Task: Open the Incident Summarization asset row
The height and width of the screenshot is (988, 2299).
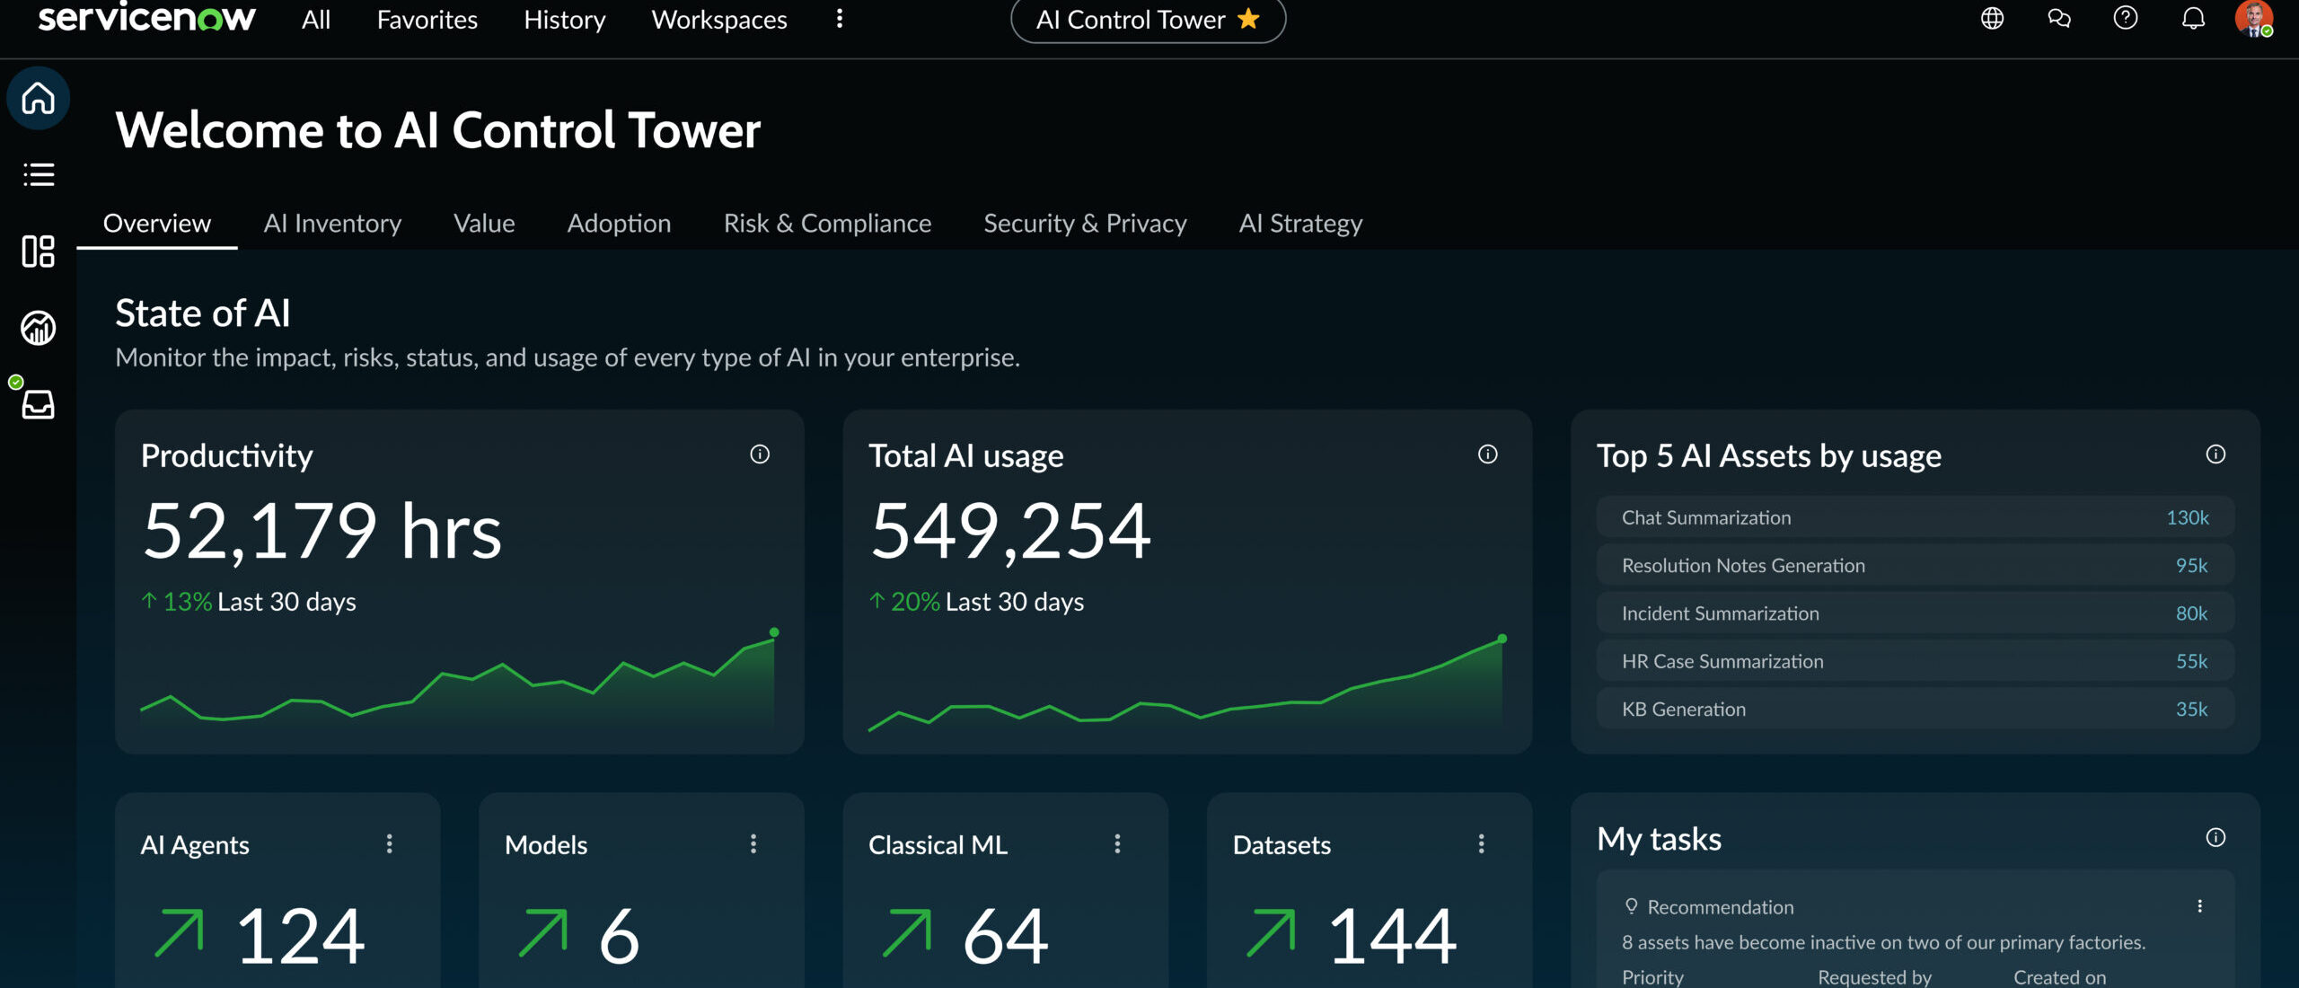Action: pyautogui.click(x=1915, y=613)
